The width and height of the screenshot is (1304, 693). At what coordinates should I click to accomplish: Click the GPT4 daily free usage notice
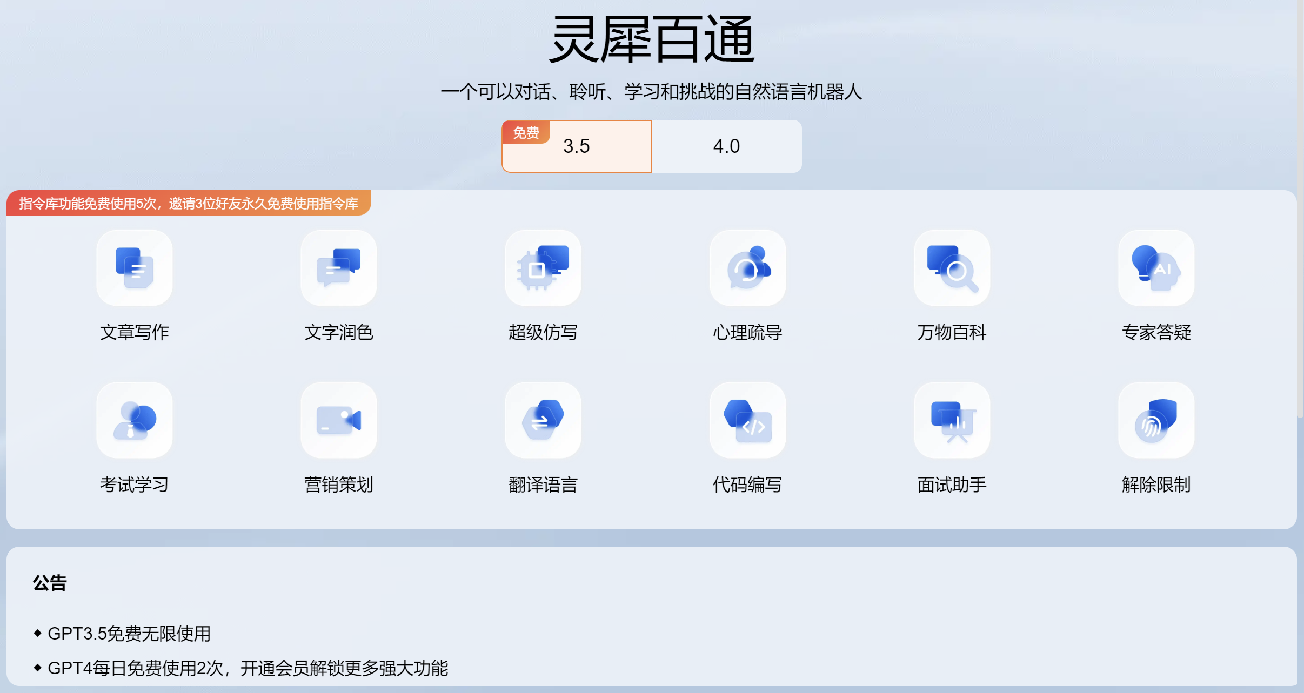click(249, 669)
